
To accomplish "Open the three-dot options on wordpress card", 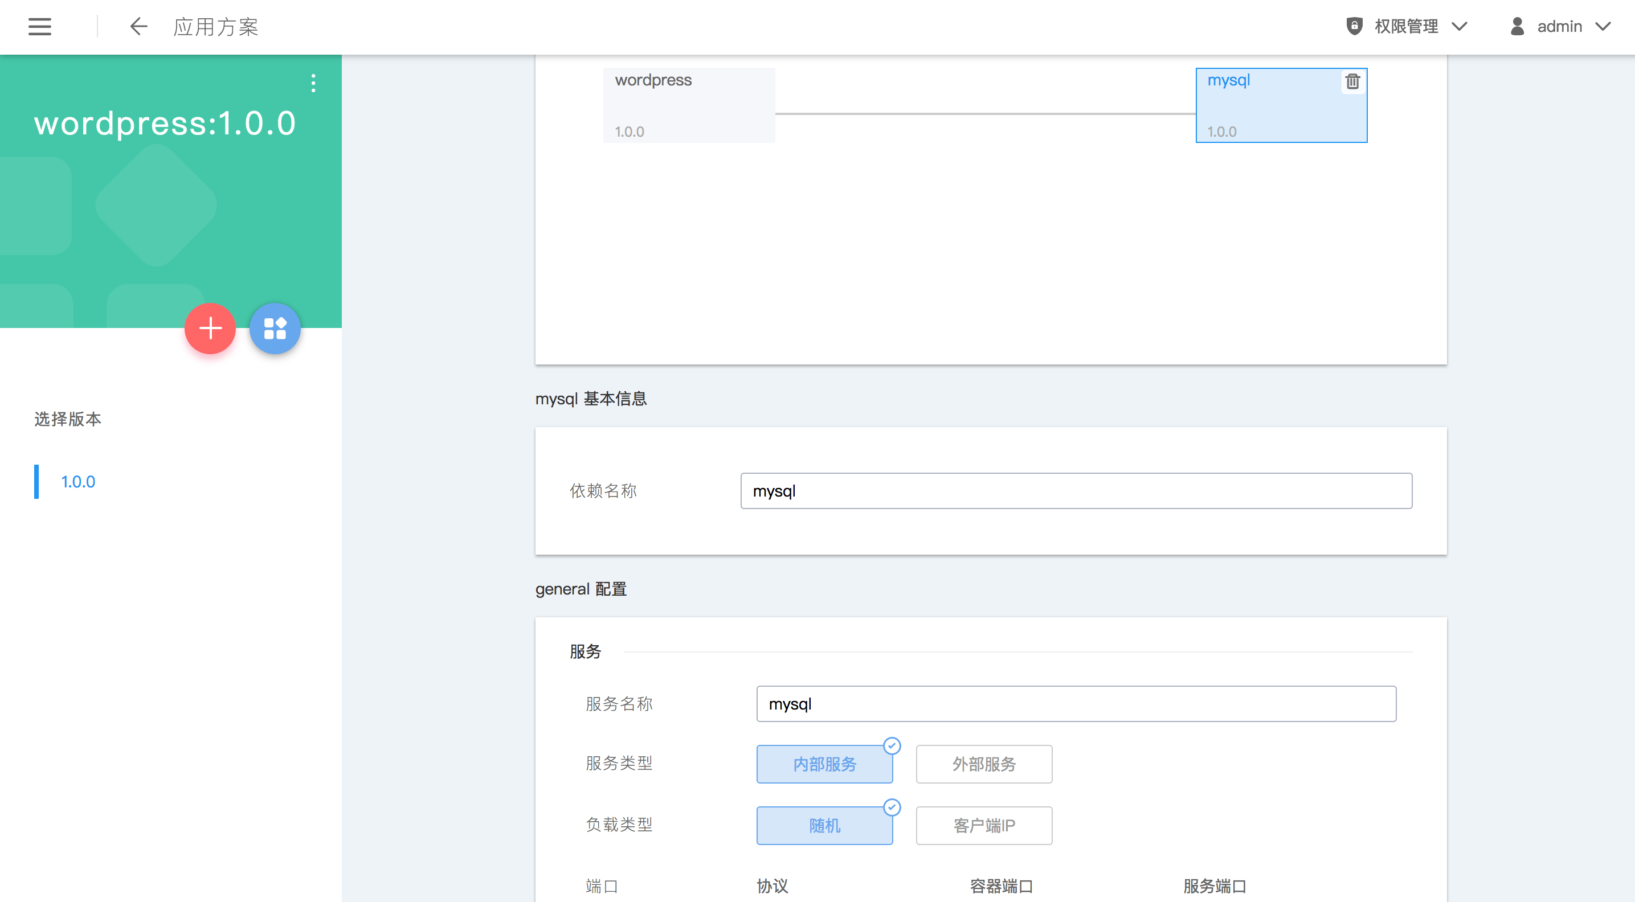I will coord(313,83).
